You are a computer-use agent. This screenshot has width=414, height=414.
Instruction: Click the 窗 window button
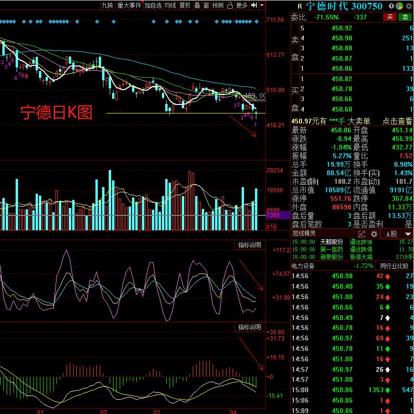(x=207, y=5)
